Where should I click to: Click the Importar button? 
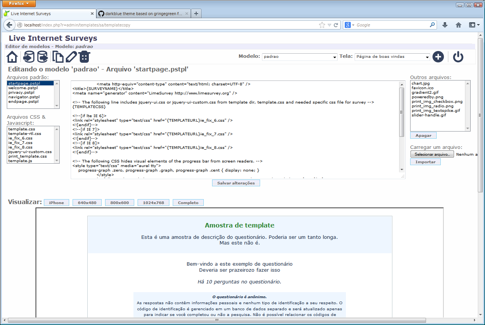pos(425,162)
